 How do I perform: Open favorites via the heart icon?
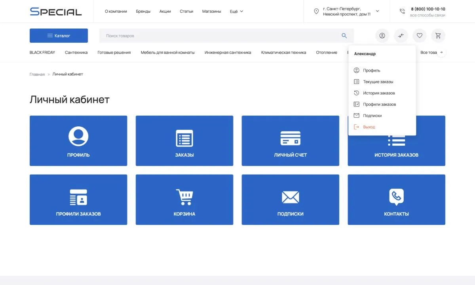point(419,36)
